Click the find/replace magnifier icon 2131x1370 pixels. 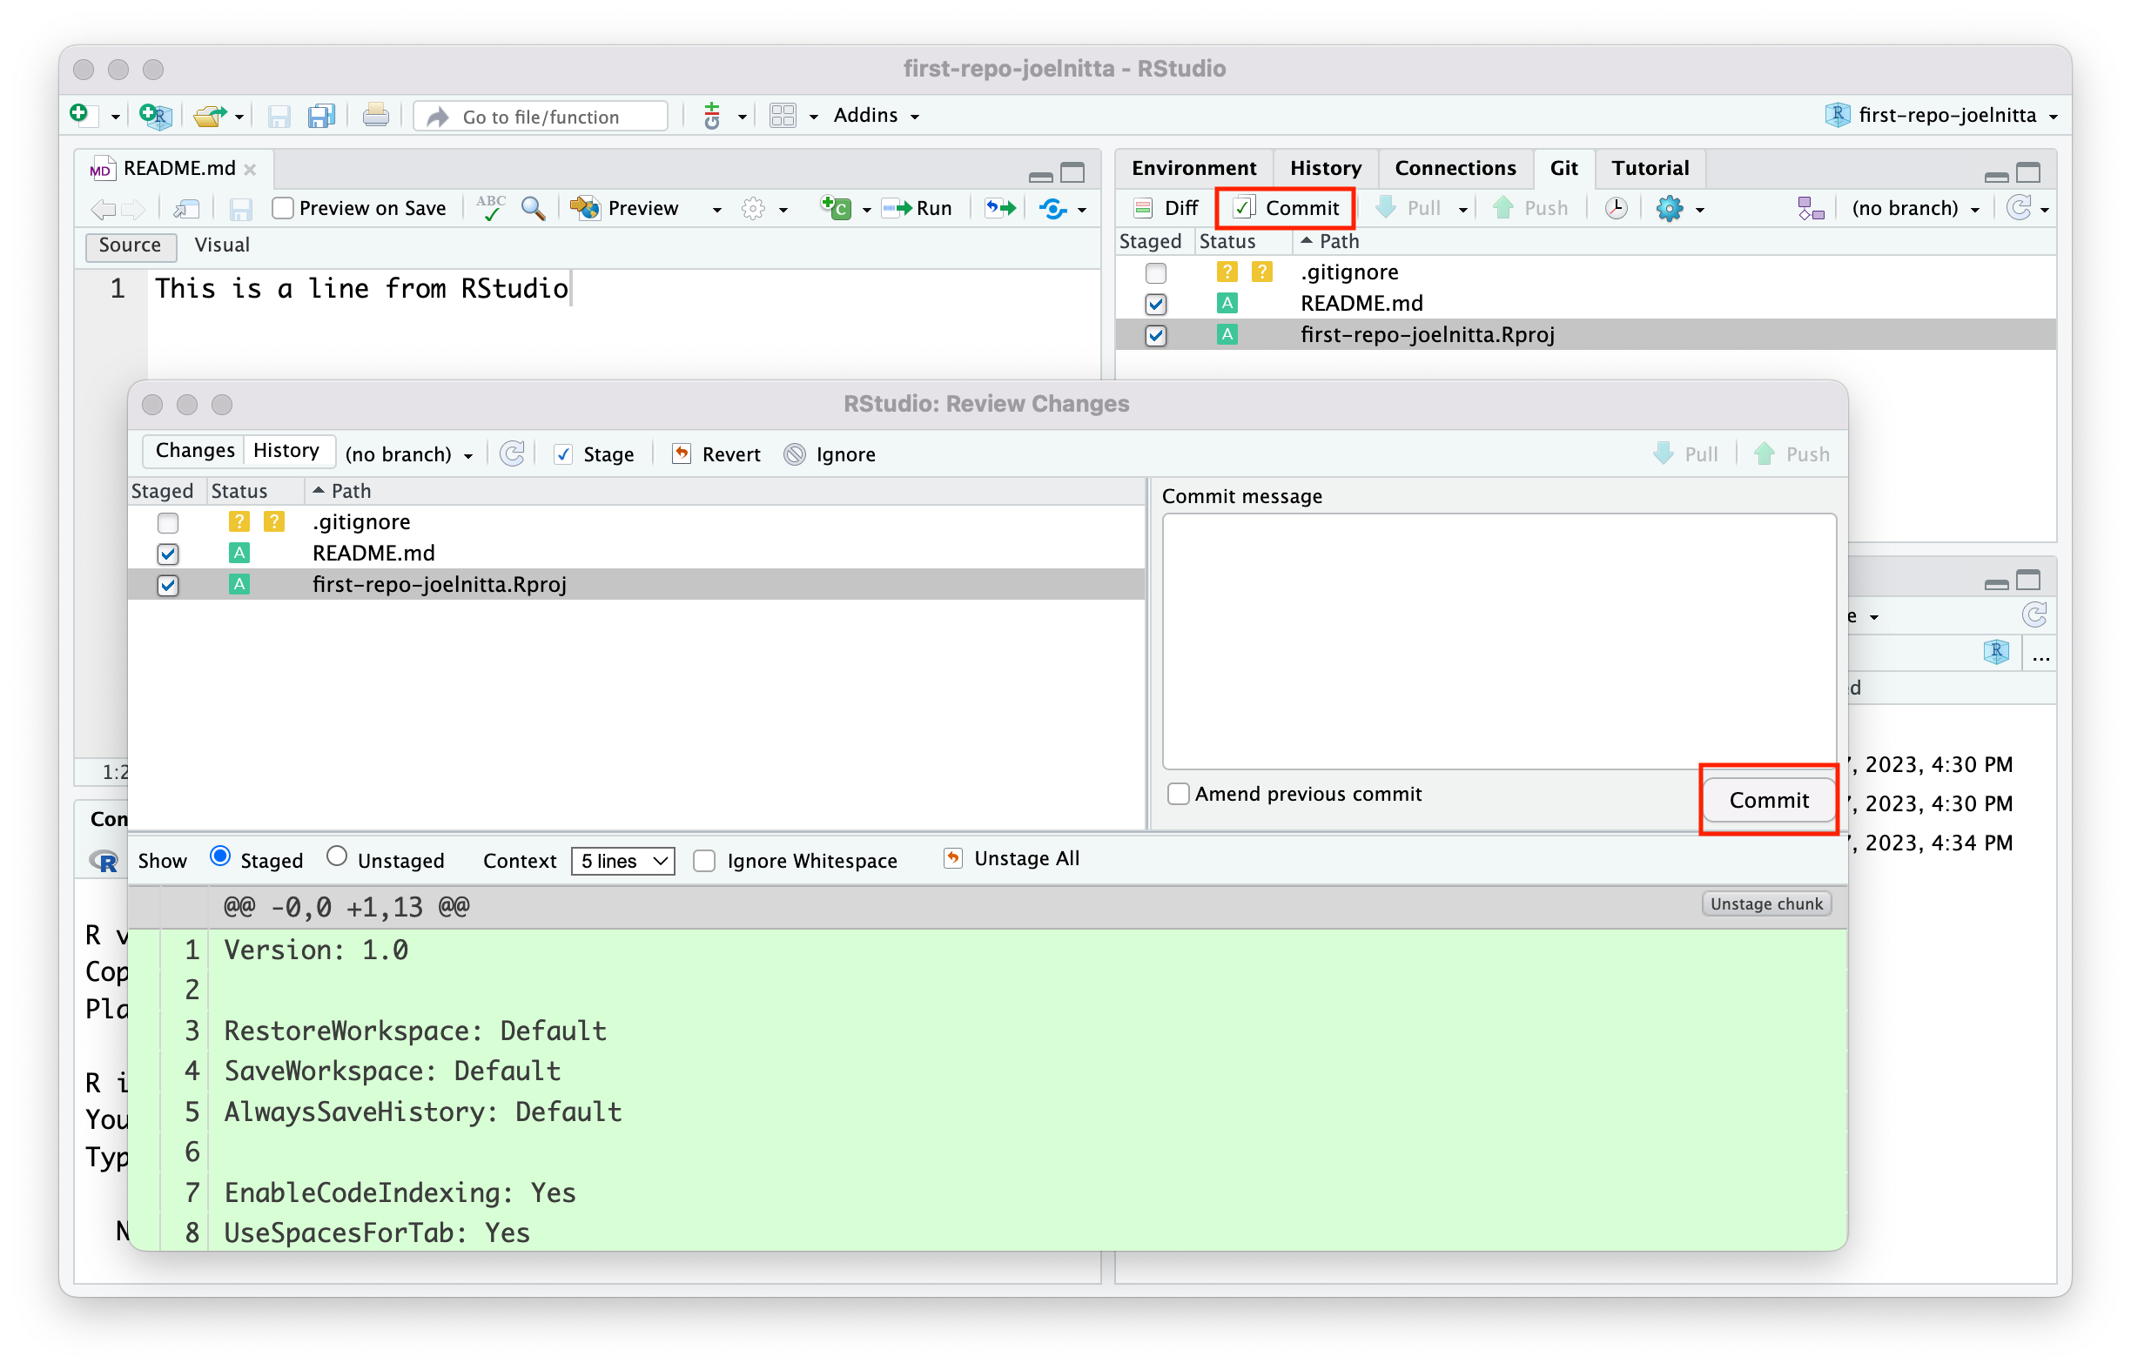coord(533,208)
